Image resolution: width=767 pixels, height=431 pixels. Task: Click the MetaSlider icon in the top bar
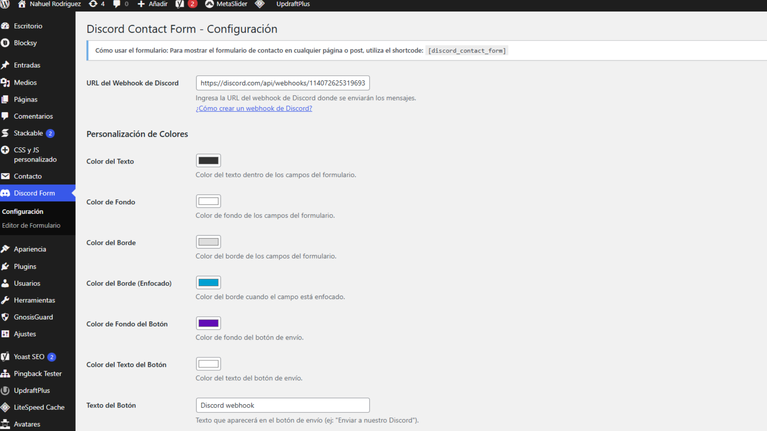pos(209,4)
